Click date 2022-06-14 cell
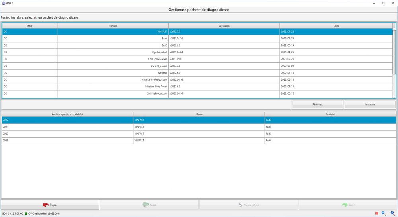Viewport: 398px width, 217px height. pyautogui.click(x=336, y=45)
